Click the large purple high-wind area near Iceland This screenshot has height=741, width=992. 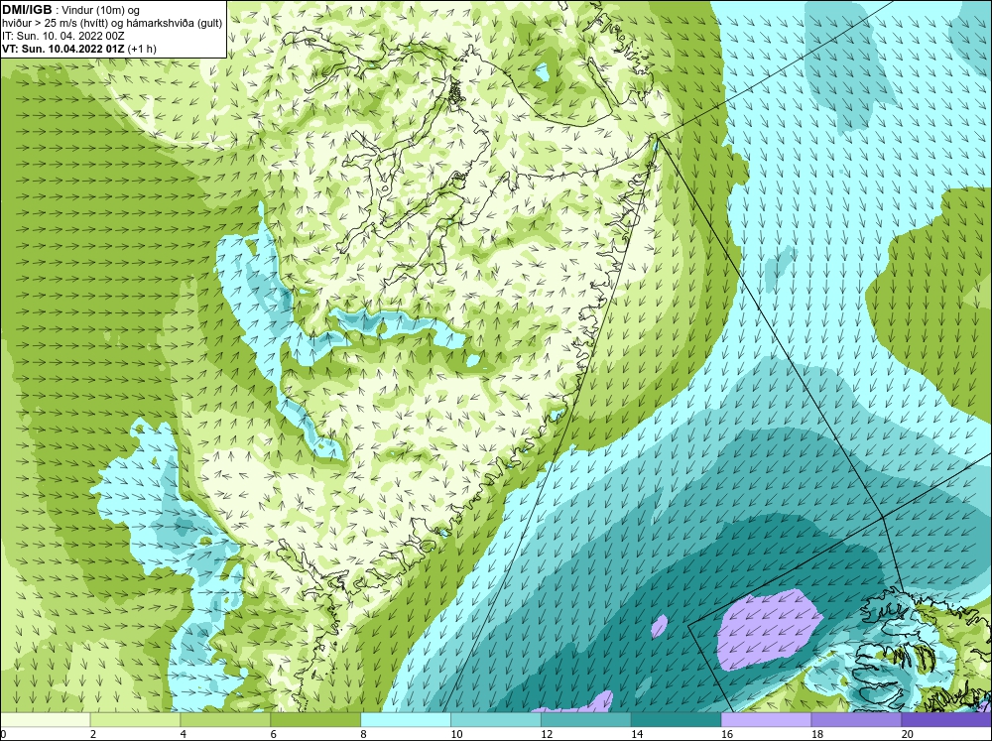click(768, 629)
